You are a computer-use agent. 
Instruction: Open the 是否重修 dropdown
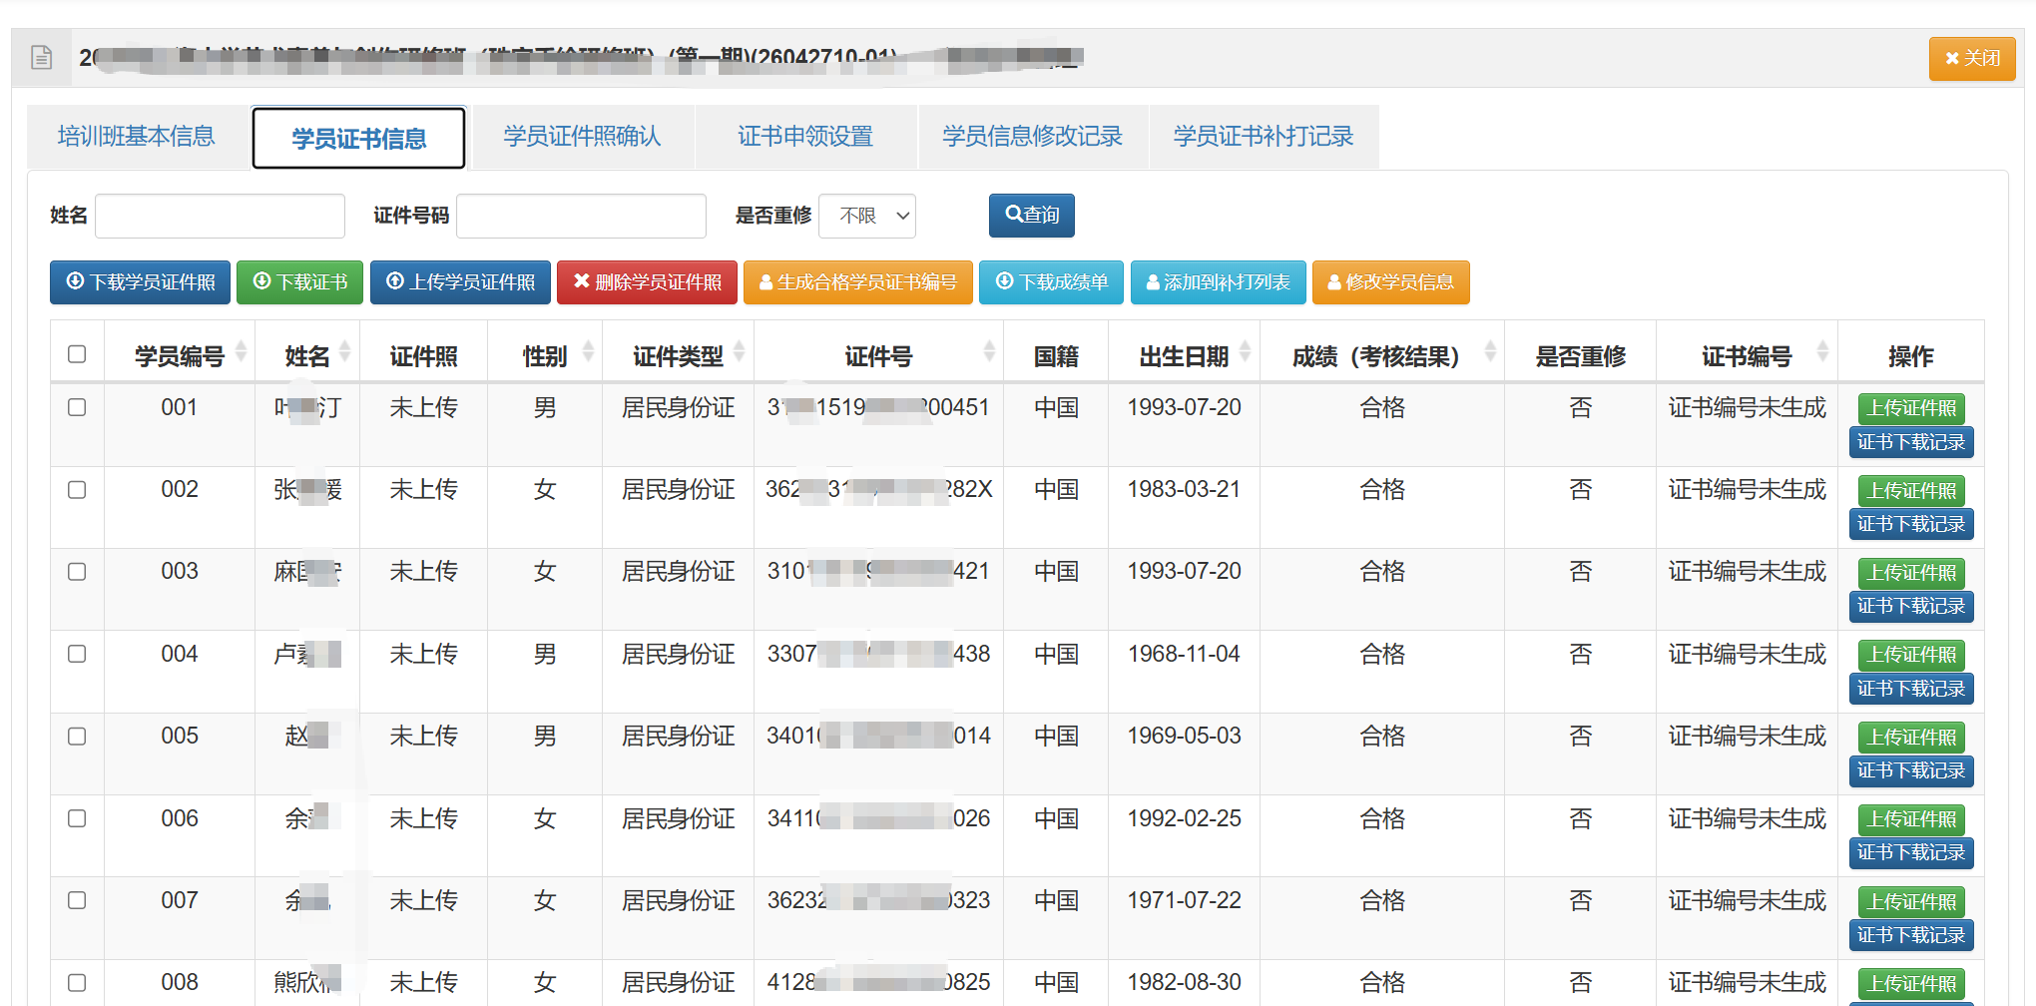(x=867, y=216)
